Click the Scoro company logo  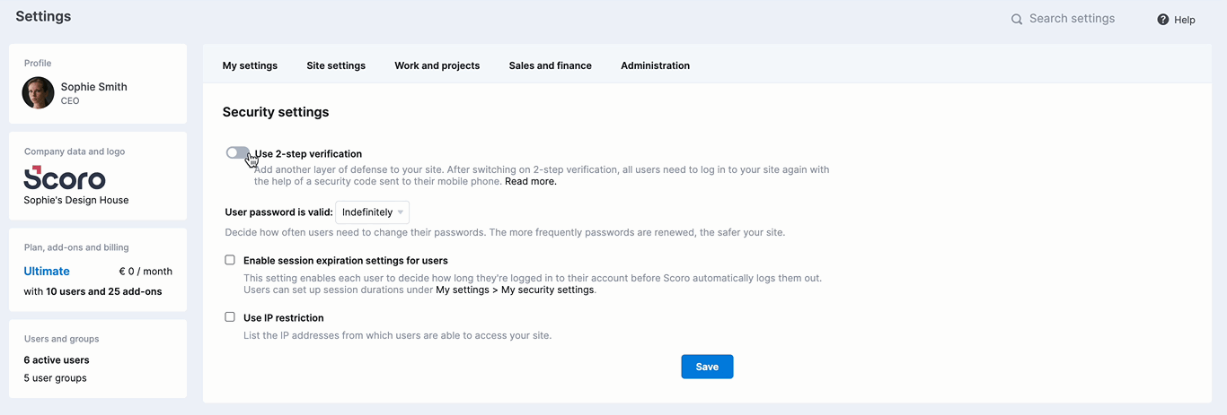pyautogui.click(x=65, y=177)
